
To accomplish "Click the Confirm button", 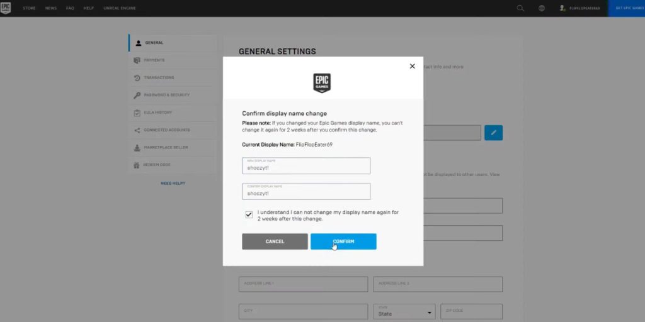I will tap(343, 241).
